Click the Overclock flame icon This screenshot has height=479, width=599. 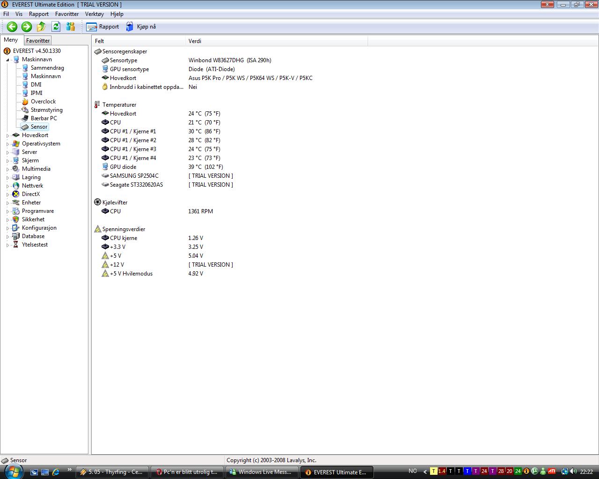(25, 102)
